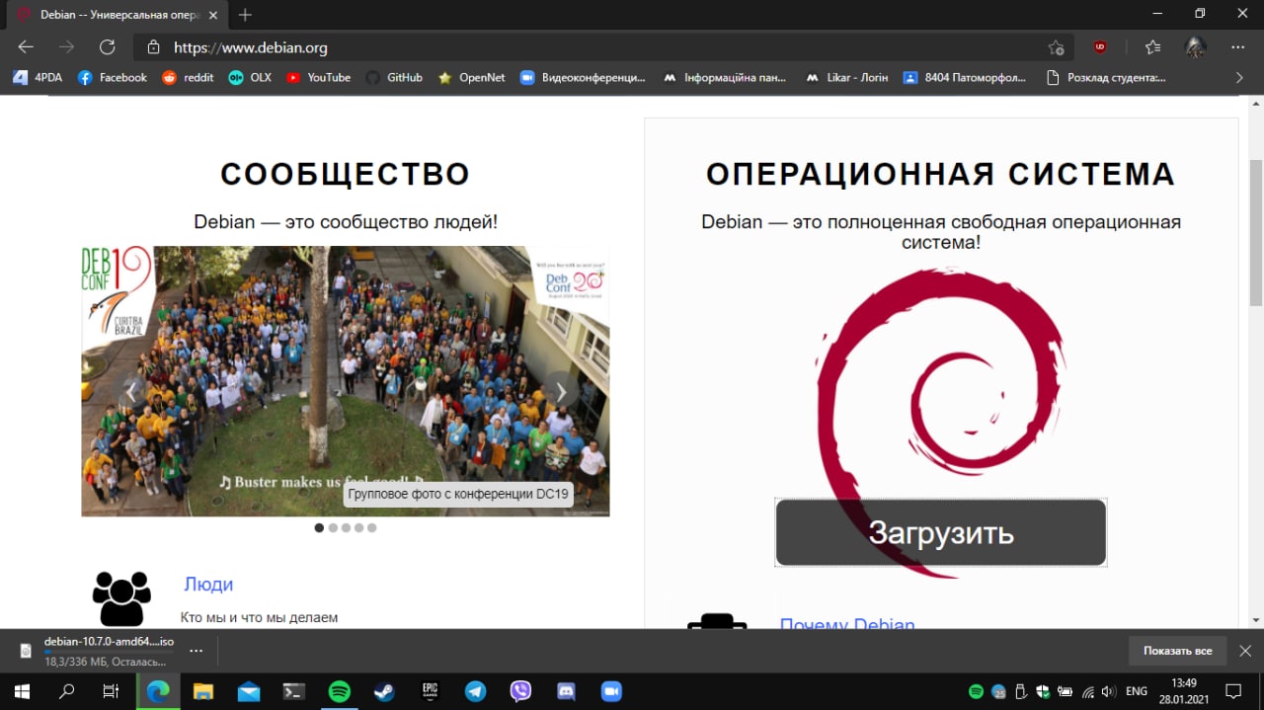This screenshot has width=1264, height=710.
Task: Open the Розклад студента bookmark
Action: click(x=1105, y=77)
